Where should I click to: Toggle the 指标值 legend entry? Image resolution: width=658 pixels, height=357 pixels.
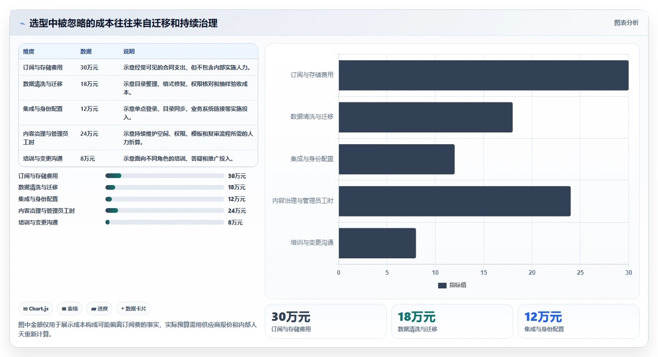point(452,285)
